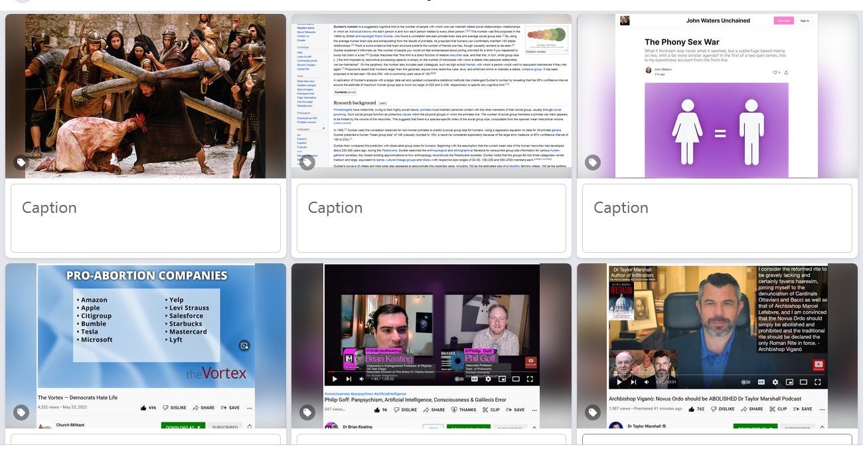The width and height of the screenshot is (863, 453).
Task: Click SHARE under the Archbishop Viganò video
Action: (x=752, y=409)
